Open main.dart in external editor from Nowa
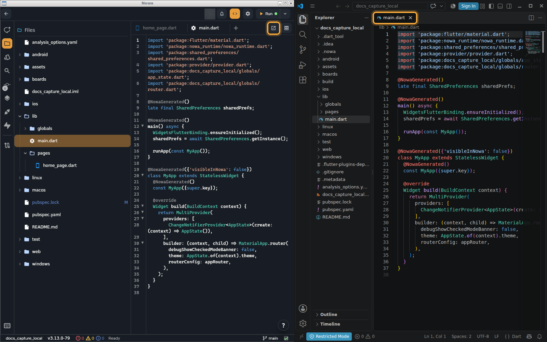This screenshot has height=342, width=547. pyautogui.click(x=273, y=28)
